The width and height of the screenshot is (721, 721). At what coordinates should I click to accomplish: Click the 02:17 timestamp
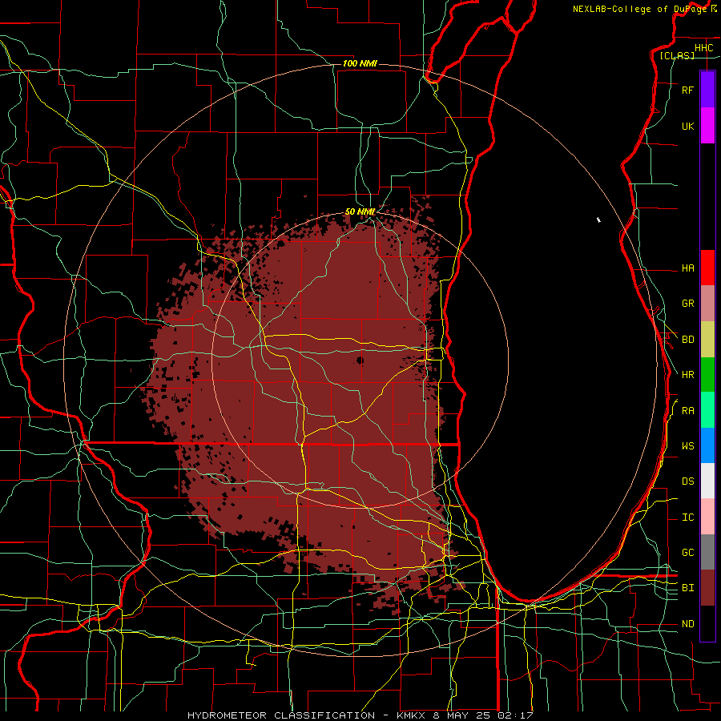tap(515, 715)
